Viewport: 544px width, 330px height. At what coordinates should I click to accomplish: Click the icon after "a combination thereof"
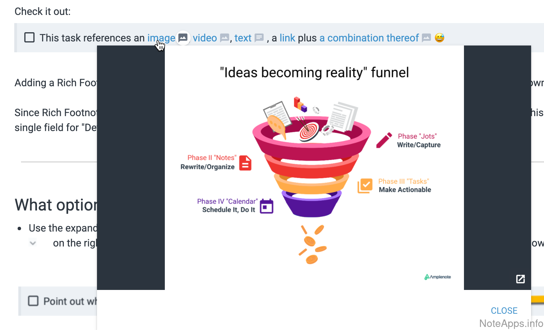coord(426,38)
